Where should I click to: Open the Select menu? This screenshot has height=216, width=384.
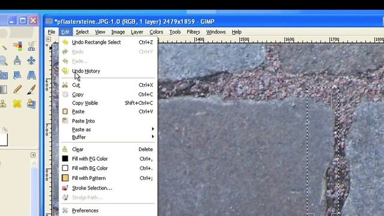click(82, 32)
